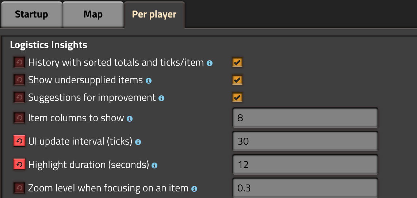Click reset icon beside Item columns to show
This screenshot has height=198, width=417.
(x=19, y=118)
